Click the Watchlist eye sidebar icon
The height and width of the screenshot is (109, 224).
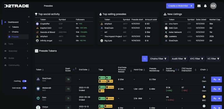point(6,51)
